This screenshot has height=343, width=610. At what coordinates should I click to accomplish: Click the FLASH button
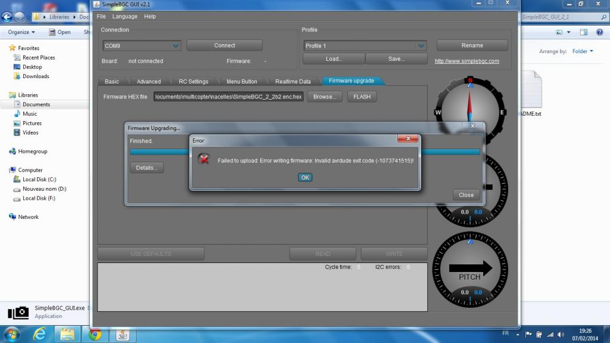coord(362,97)
